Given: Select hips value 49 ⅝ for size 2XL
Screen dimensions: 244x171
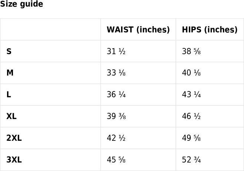Looking at the screenshot, I should pyautogui.click(x=191, y=138).
